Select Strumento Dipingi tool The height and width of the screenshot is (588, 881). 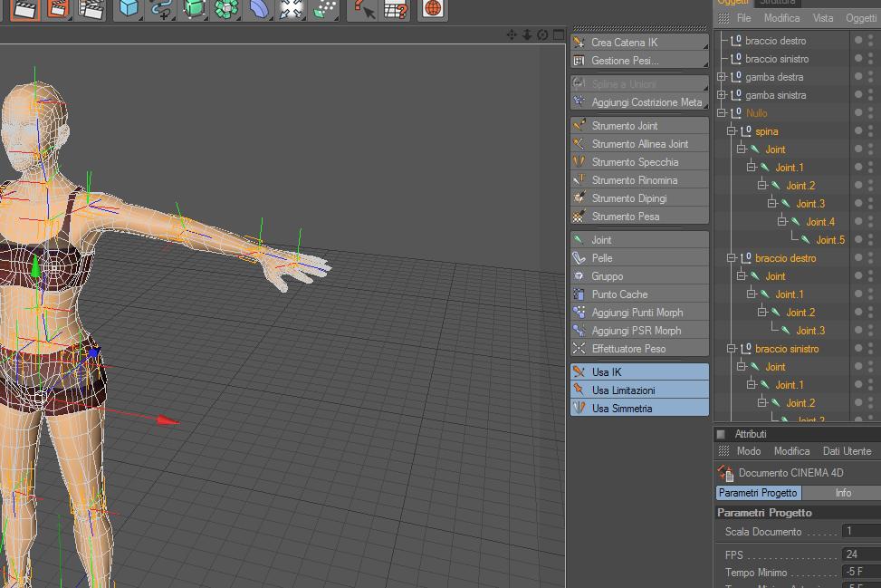(x=639, y=198)
